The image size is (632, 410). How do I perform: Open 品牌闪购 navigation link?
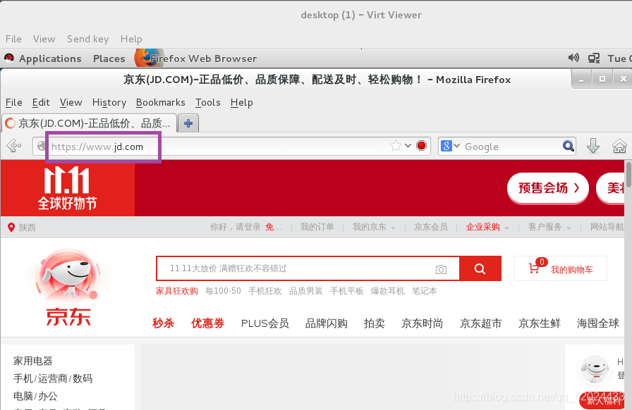pos(327,323)
